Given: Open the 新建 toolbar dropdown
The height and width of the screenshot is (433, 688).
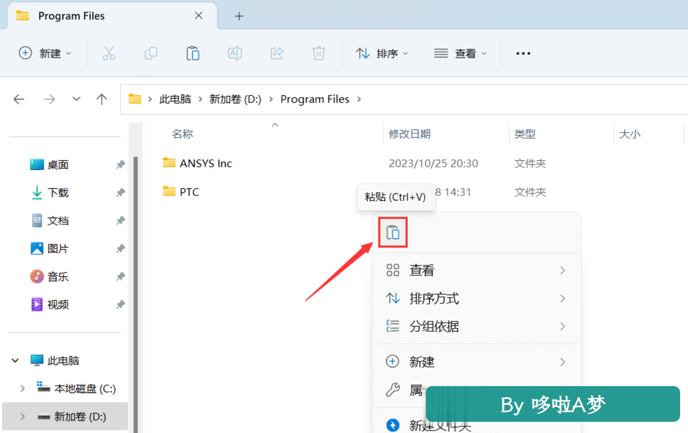Looking at the screenshot, I should point(46,54).
